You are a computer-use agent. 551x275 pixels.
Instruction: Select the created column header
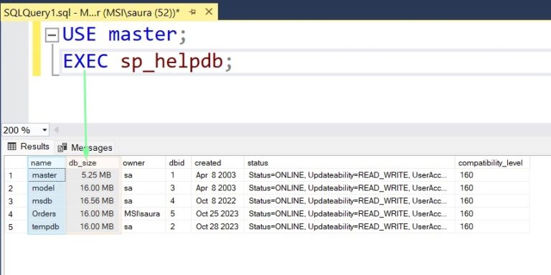(x=217, y=163)
